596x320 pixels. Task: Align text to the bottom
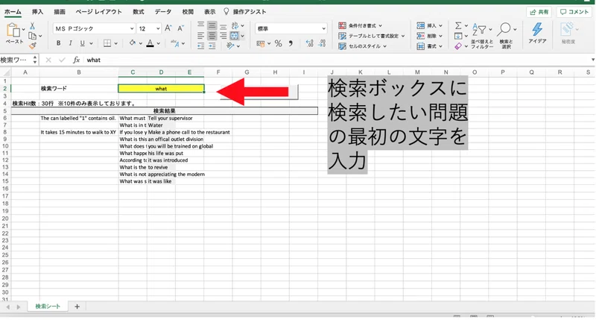pyautogui.click(x=223, y=26)
